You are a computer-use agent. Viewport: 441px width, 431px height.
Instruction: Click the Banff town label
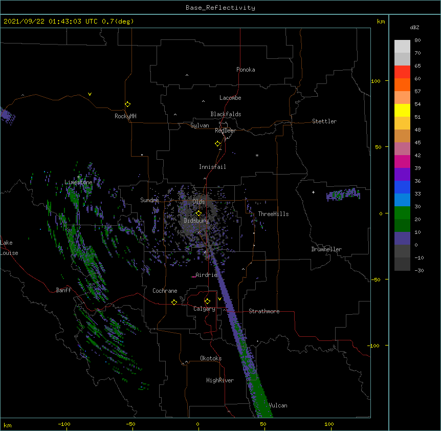click(x=63, y=290)
